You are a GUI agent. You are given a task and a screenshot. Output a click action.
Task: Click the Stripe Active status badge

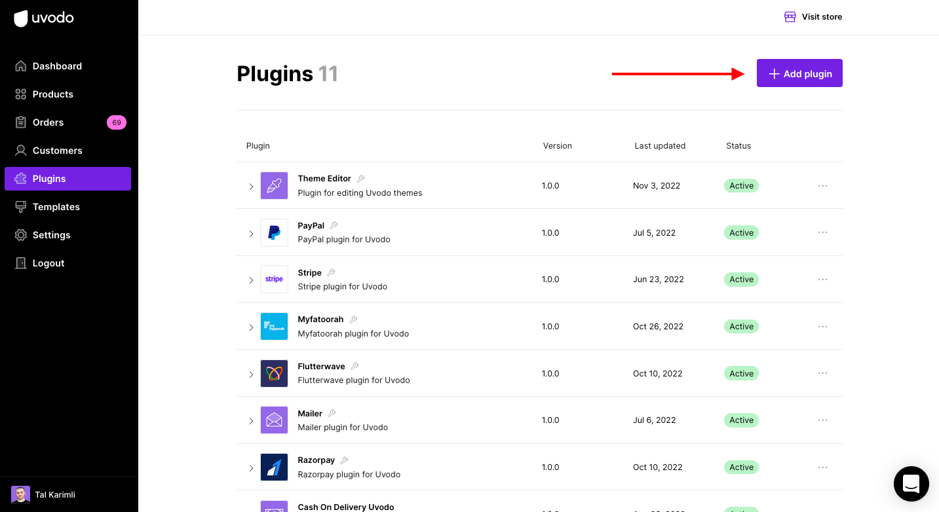click(x=741, y=280)
